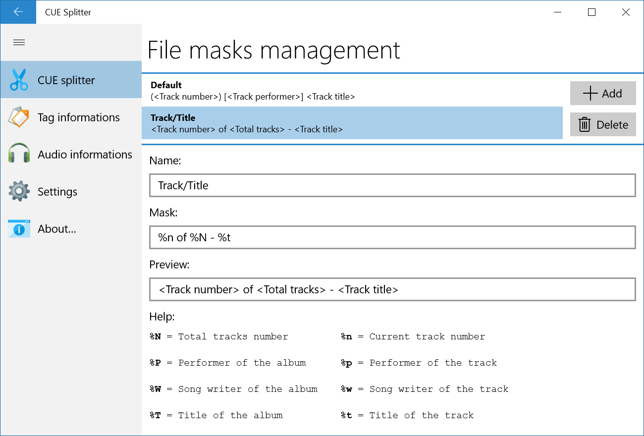
Task: Open Tag informations via the tag icon
Action: click(19, 117)
